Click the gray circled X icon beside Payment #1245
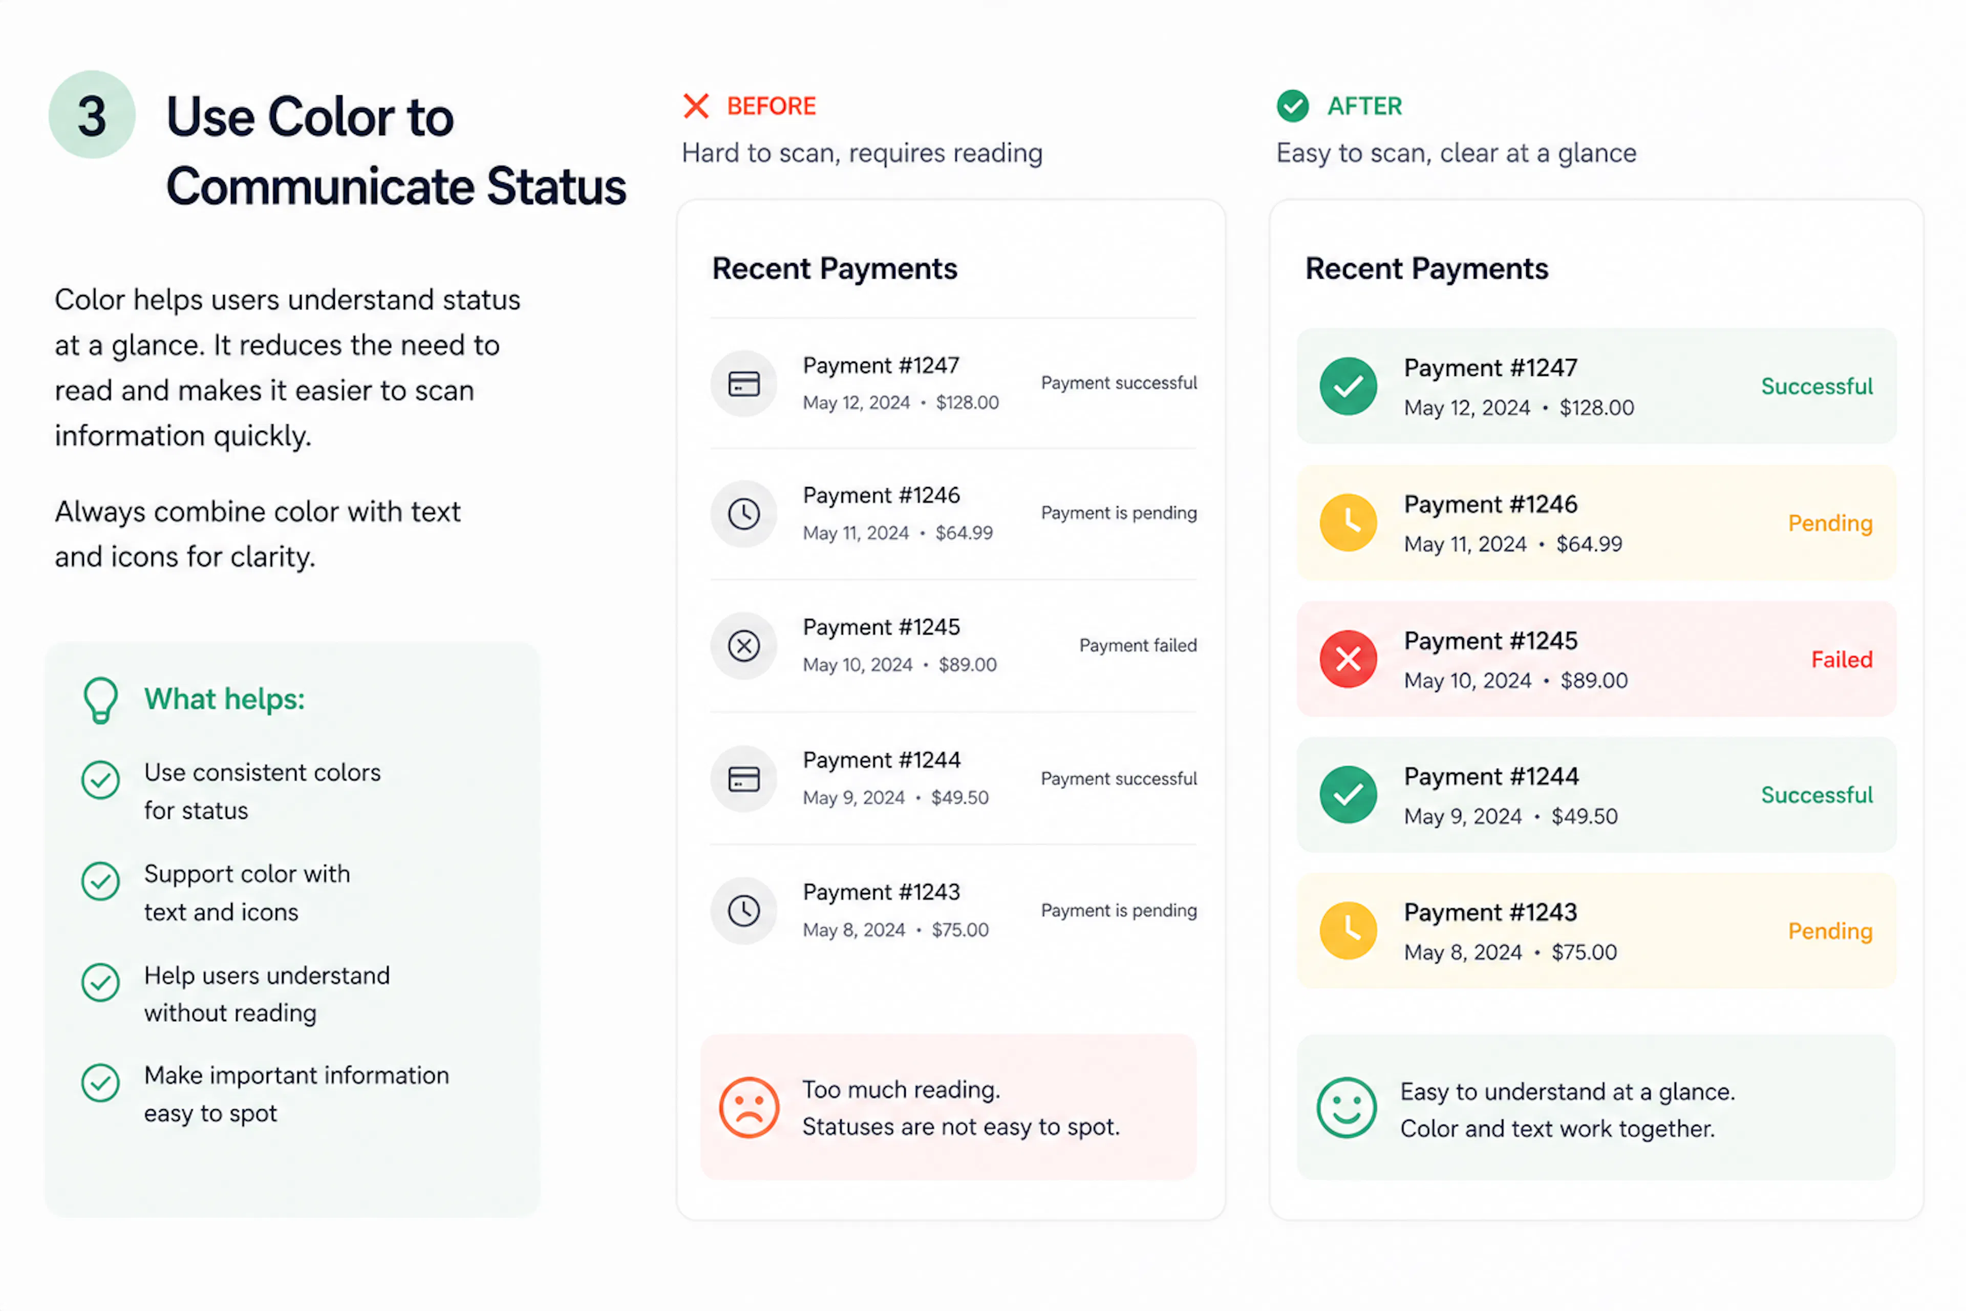The image size is (1966, 1311). (x=743, y=645)
